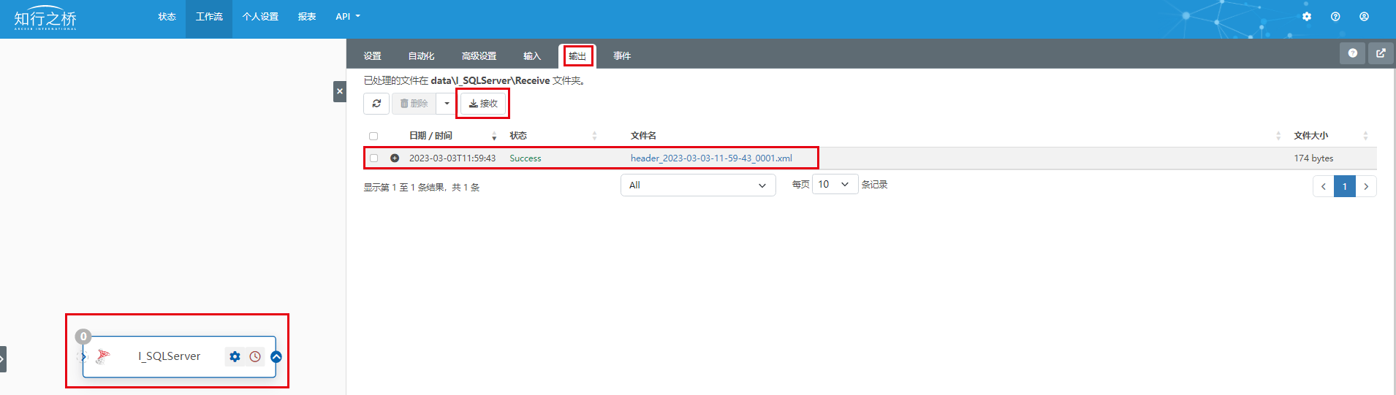Open the All filter dropdown
1396x395 pixels.
click(x=698, y=185)
